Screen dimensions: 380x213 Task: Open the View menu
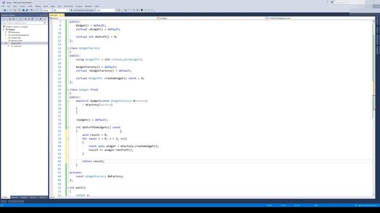15,7
